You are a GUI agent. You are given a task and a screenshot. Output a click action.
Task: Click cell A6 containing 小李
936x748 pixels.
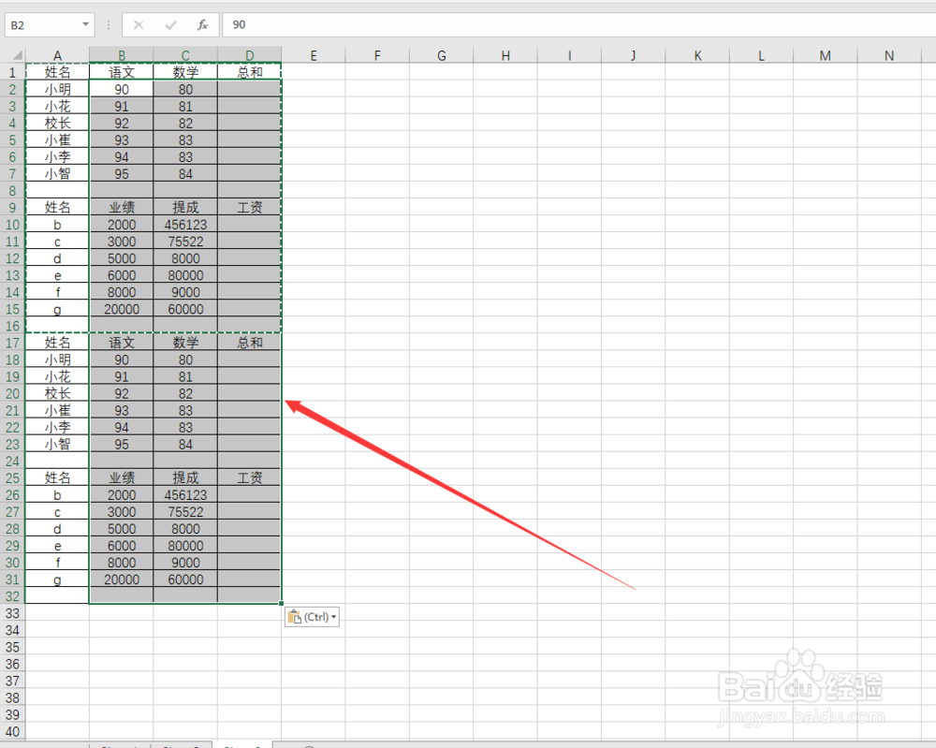[x=57, y=157]
